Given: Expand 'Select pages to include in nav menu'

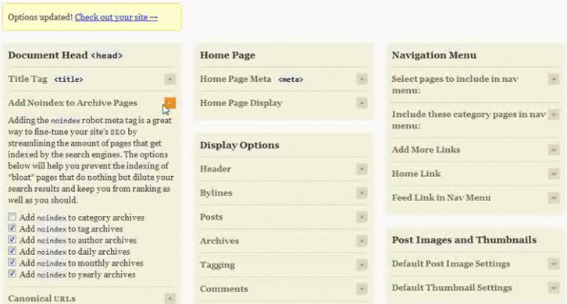Looking at the screenshot, I should [x=554, y=79].
